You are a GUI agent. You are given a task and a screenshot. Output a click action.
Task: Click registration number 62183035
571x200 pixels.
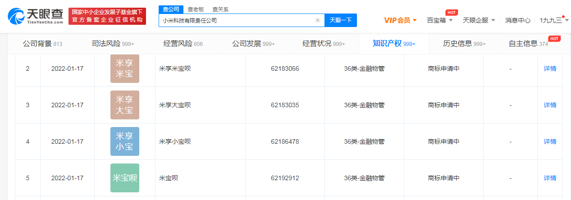[x=285, y=105]
